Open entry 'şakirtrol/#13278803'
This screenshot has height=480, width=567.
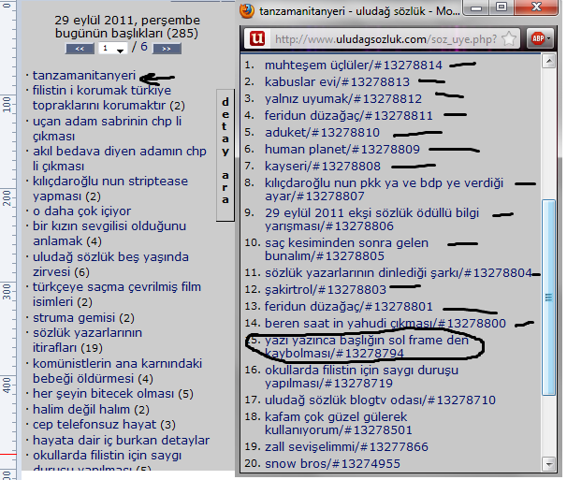point(326,289)
